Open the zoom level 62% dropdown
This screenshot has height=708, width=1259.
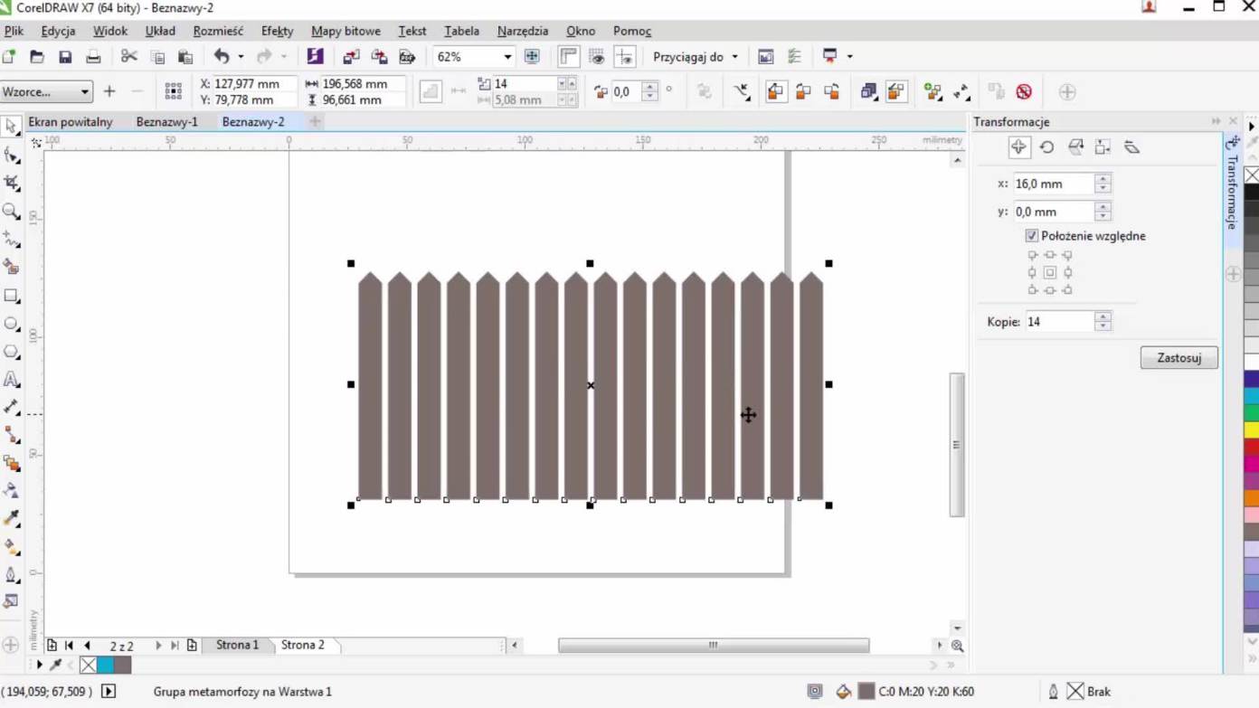[507, 57]
